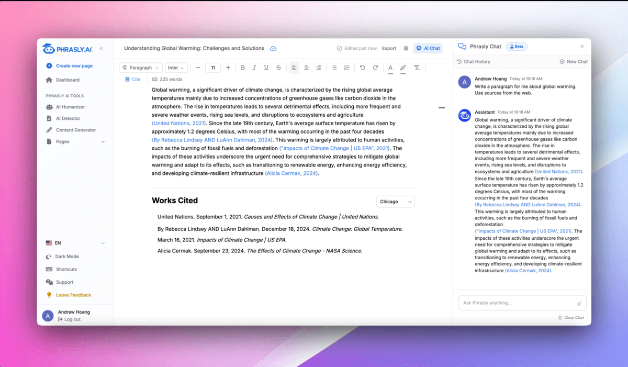This screenshot has width=628, height=367.
Task: Open the Dashboard
Action: [63, 80]
